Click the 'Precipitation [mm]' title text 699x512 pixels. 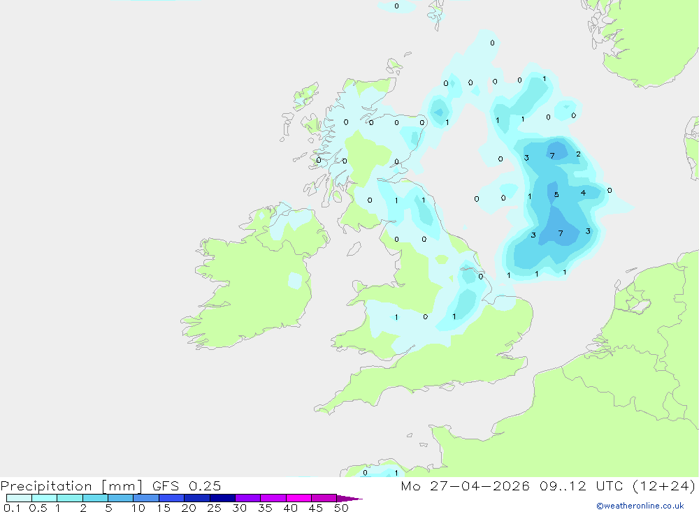tap(71, 485)
